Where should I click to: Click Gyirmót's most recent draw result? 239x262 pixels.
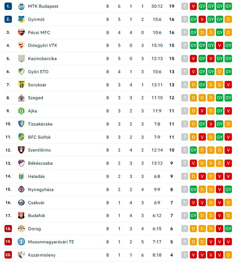228,19
